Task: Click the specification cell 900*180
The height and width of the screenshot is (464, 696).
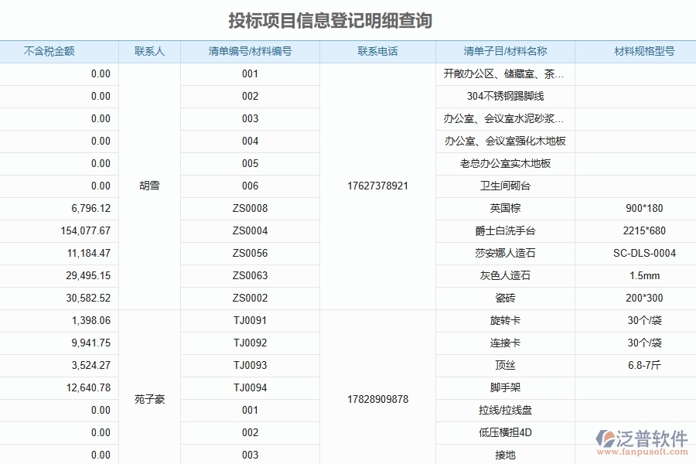Action: pyautogui.click(x=634, y=208)
